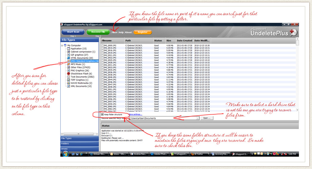This screenshot has height=169, width=312.
Task: Toggle the Keep folder structure checkbox
Action: pyautogui.click(x=102, y=114)
